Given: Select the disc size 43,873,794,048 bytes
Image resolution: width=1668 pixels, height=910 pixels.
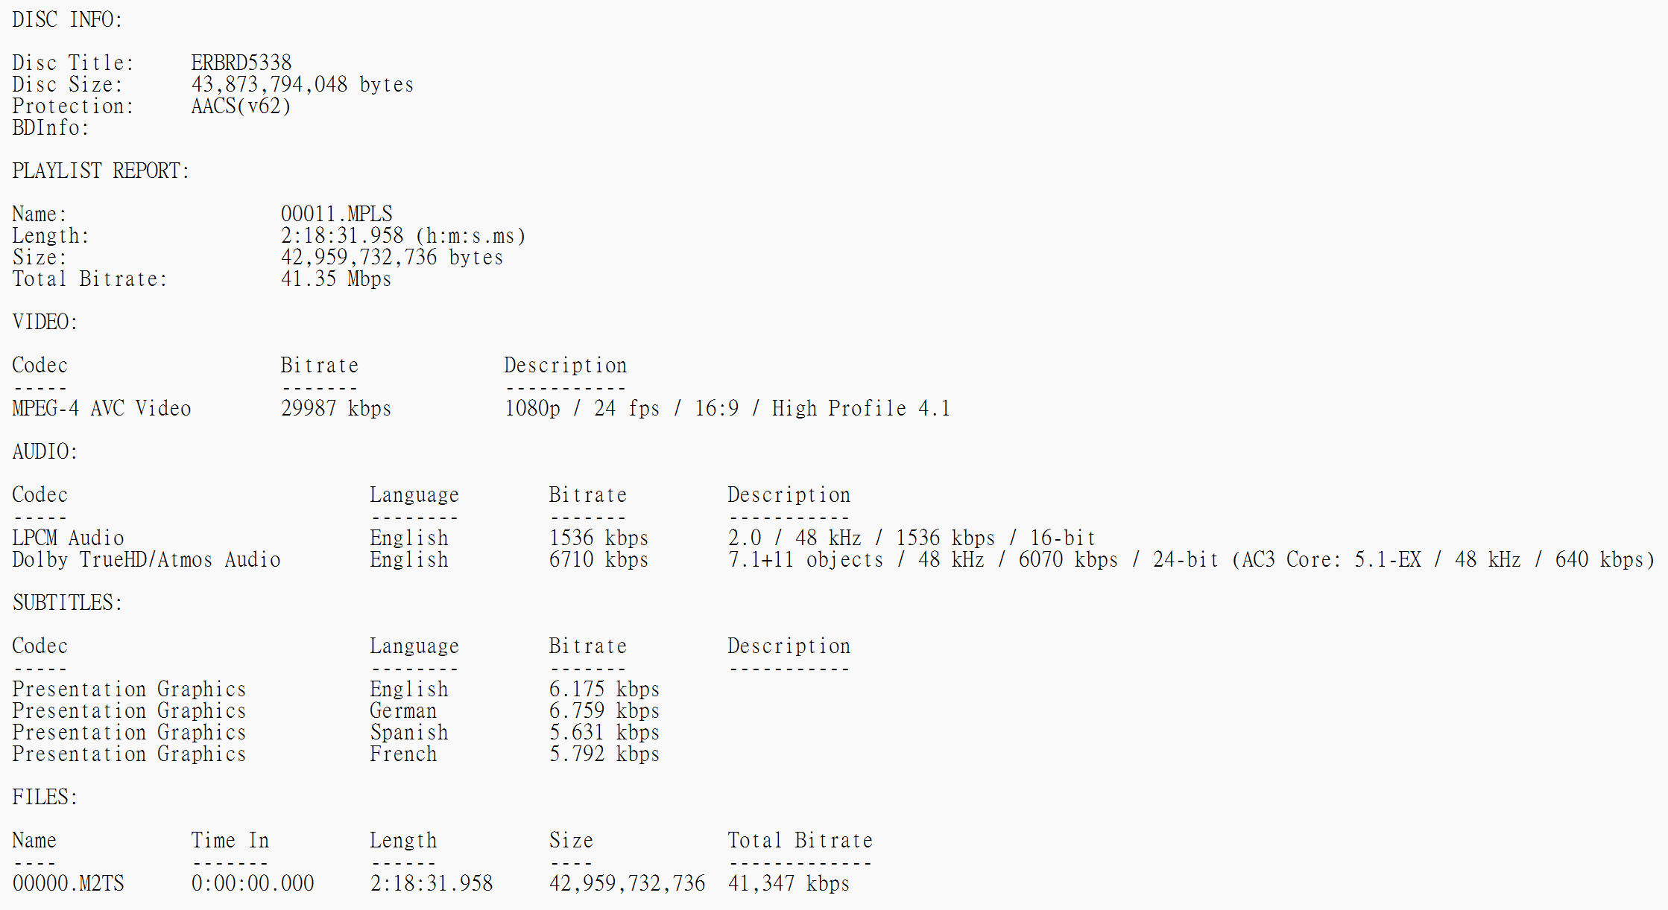Looking at the screenshot, I should pos(303,84).
